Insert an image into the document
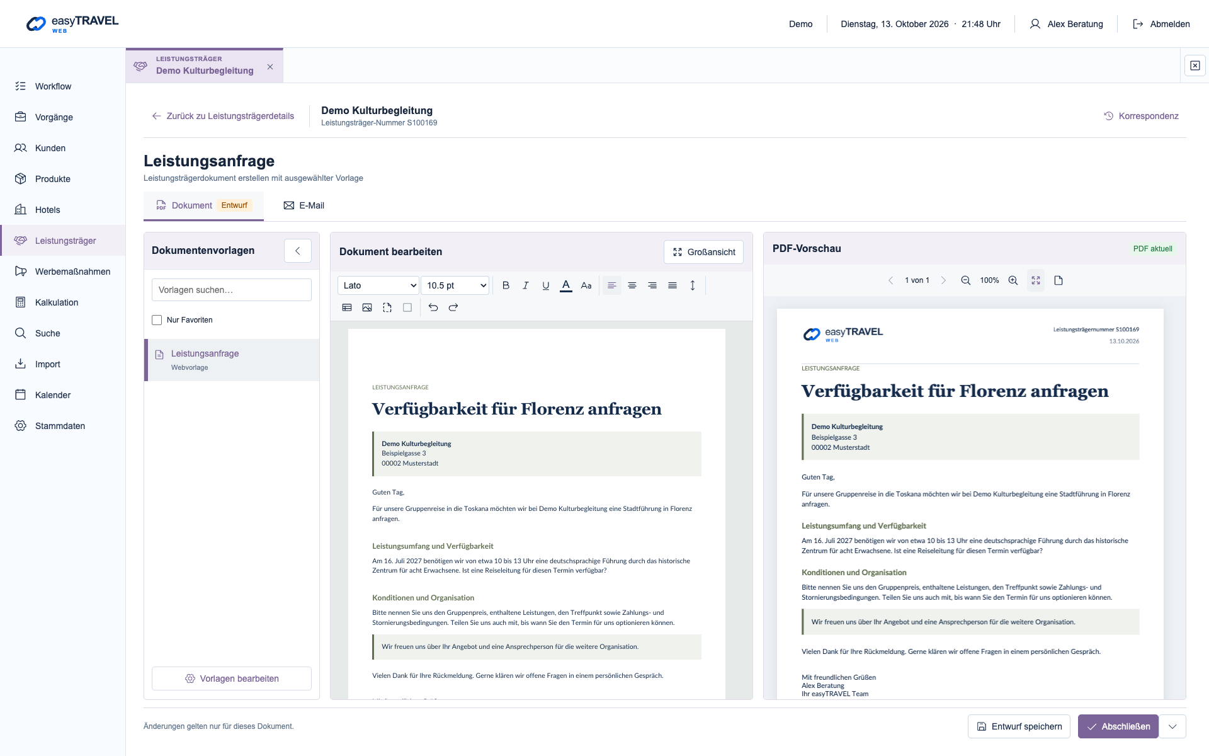1209x756 pixels. [x=367, y=307]
